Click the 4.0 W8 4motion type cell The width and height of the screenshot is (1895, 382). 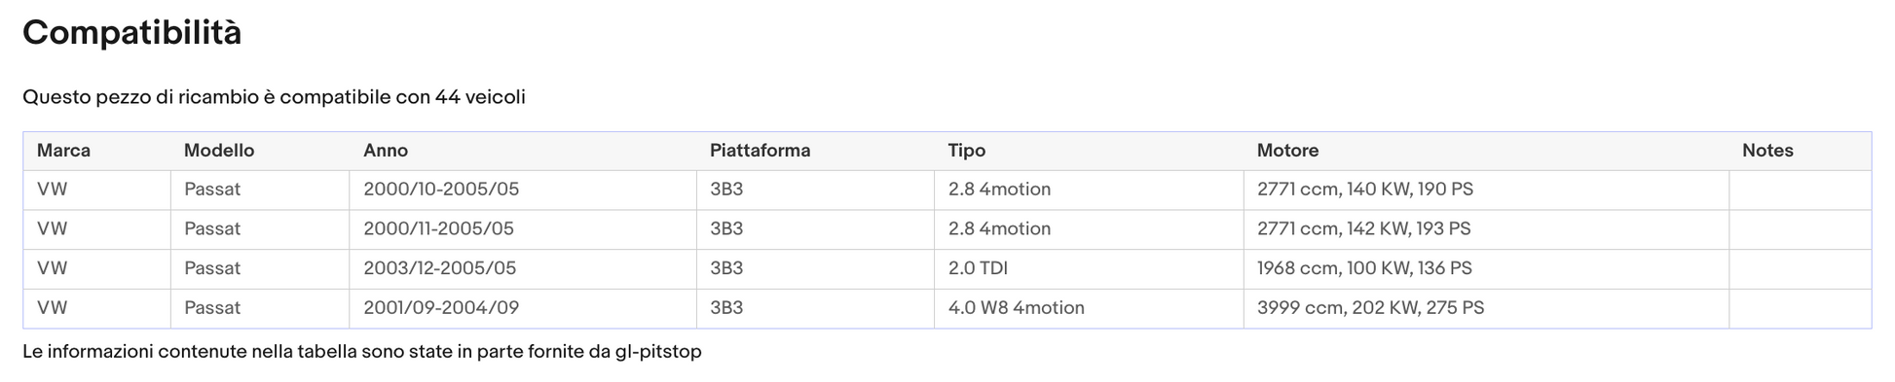(1089, 308)
